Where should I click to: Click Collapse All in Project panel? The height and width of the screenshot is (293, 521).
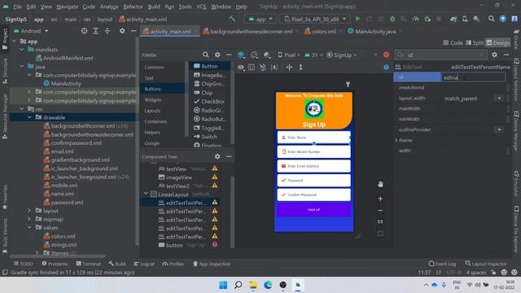click(x=107, y=31)
